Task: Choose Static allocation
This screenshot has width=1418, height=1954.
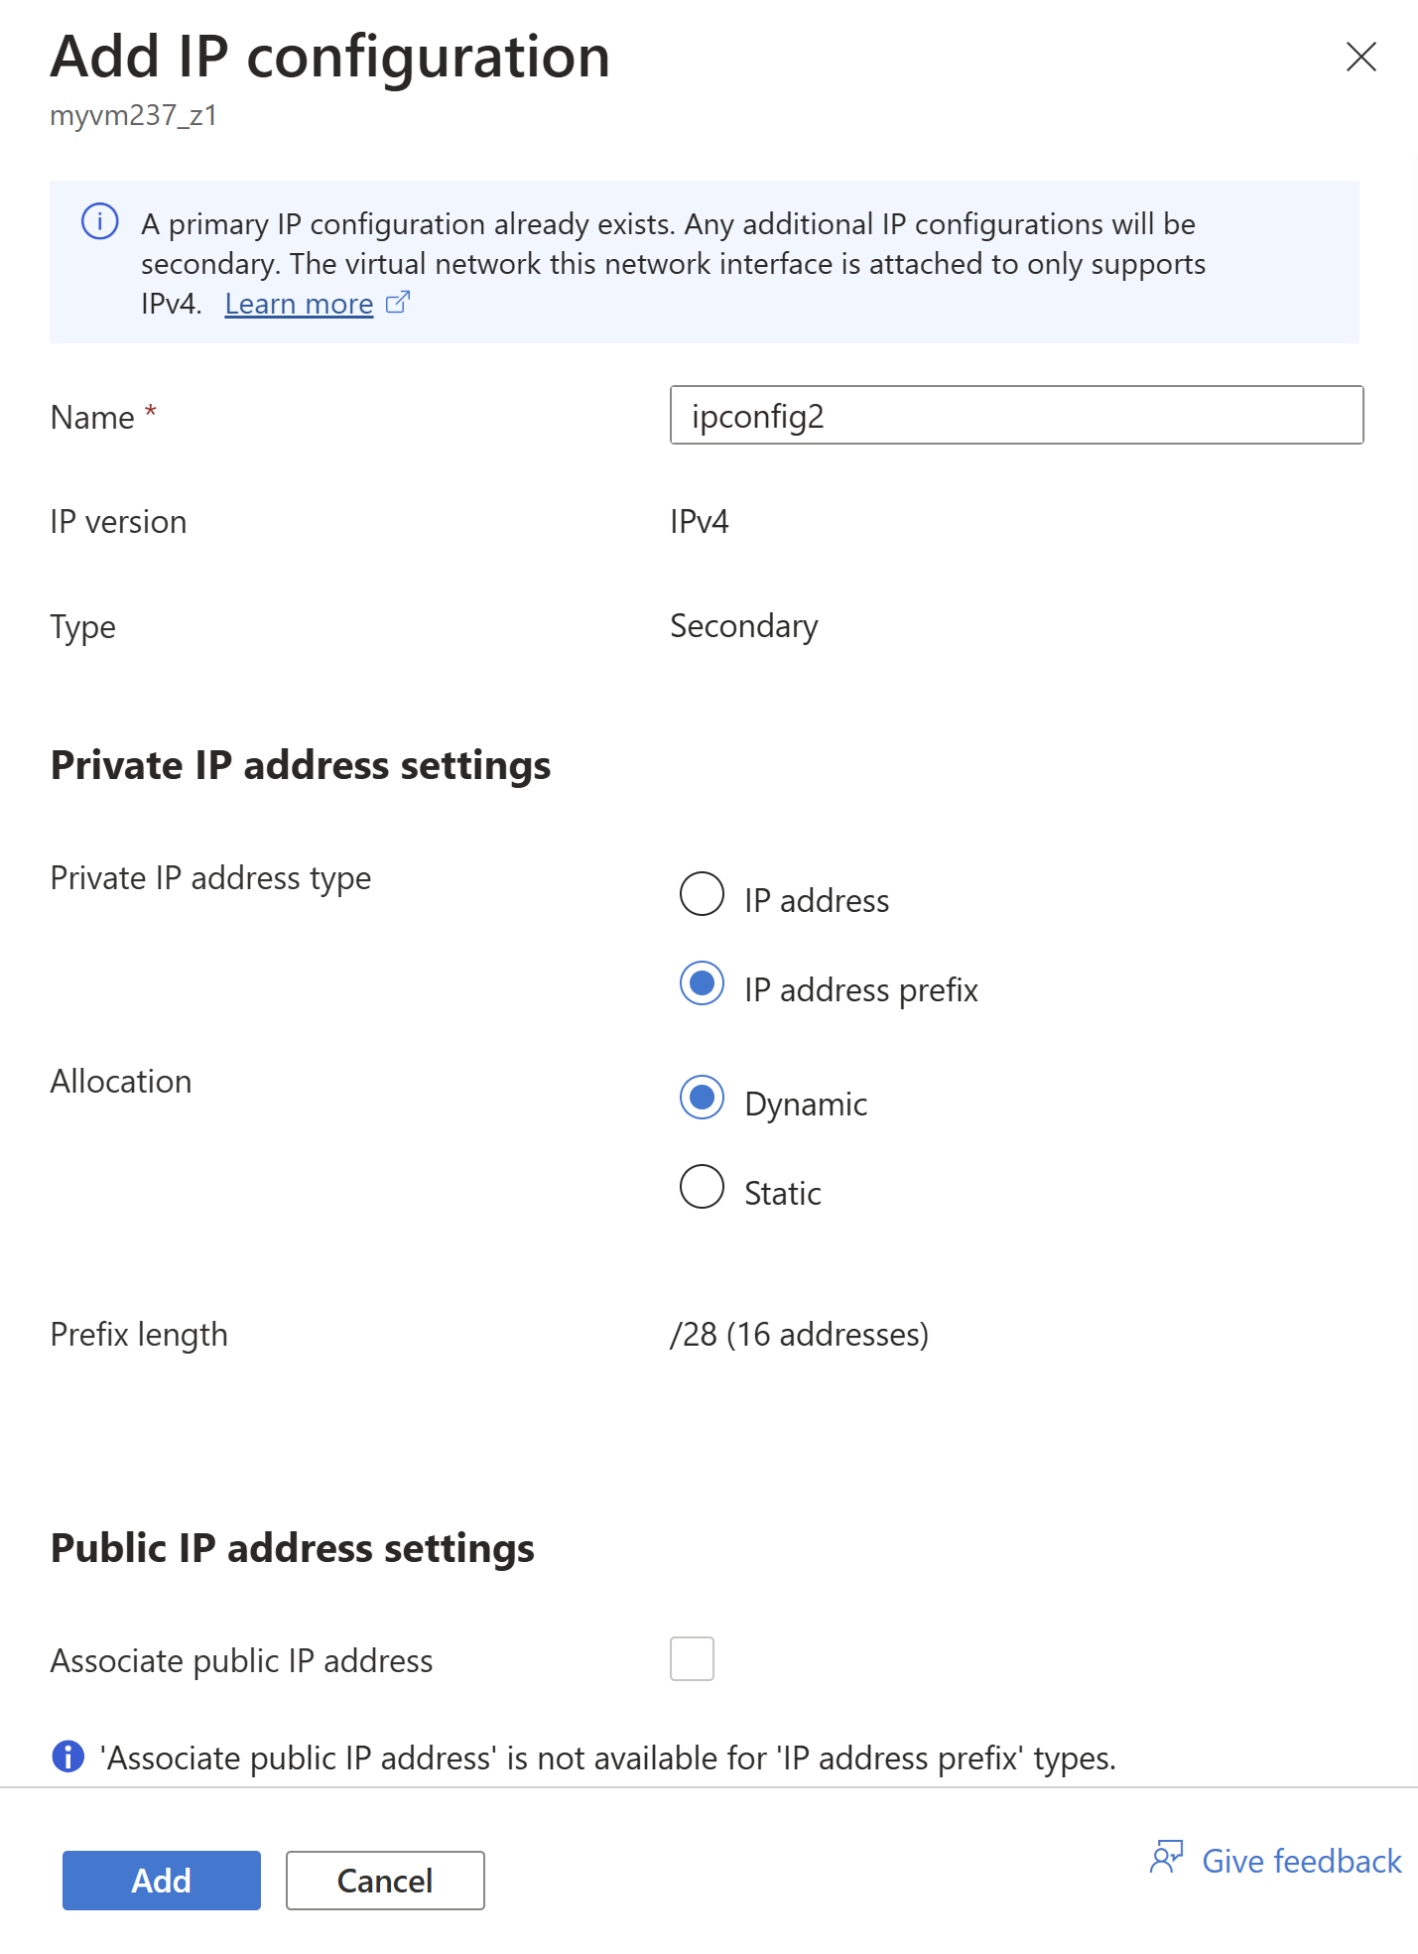Action: pyautogui.click(x=702, y=1187)
